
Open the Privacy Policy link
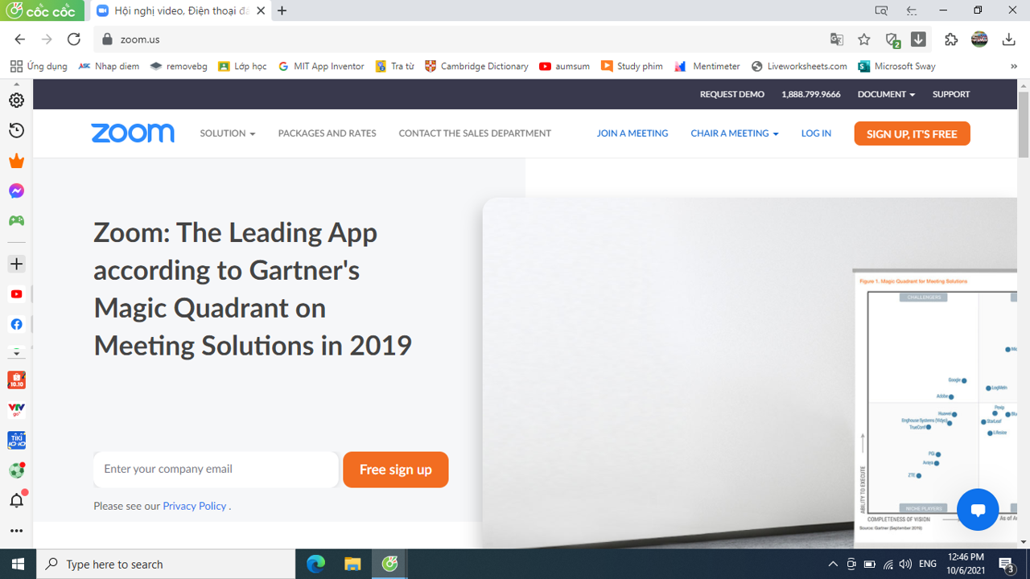point(195,506)
